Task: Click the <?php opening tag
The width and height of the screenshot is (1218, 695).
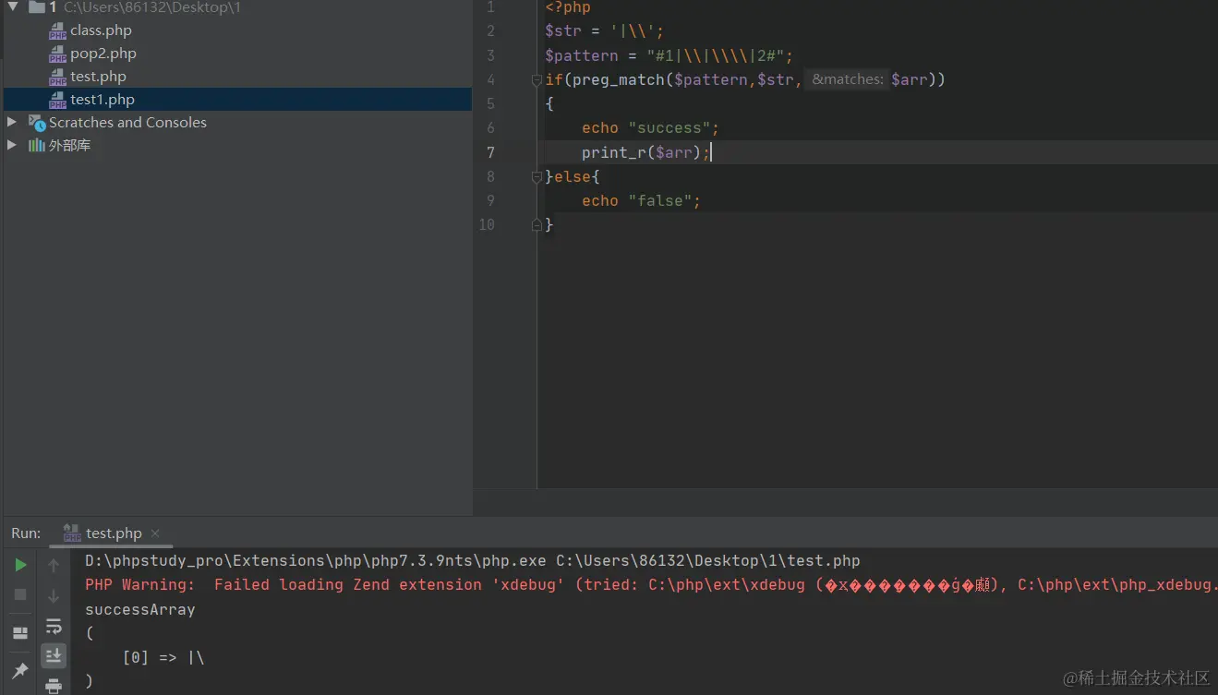Action: (x=568, y=7)
